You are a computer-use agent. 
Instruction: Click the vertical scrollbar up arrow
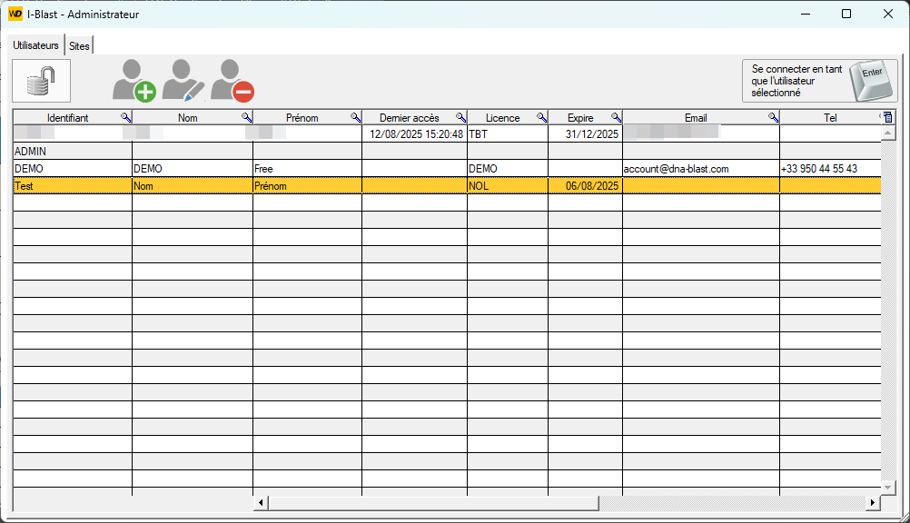click(x=888, y=133)
